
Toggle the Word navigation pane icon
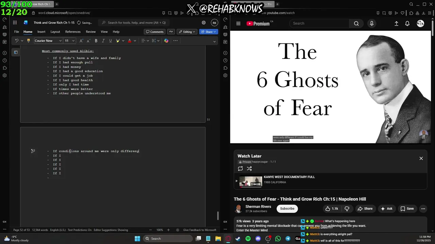pyautogui.click(x=16, y=52)
